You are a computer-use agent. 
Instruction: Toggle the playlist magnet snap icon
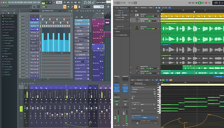(x=77, y=11)
